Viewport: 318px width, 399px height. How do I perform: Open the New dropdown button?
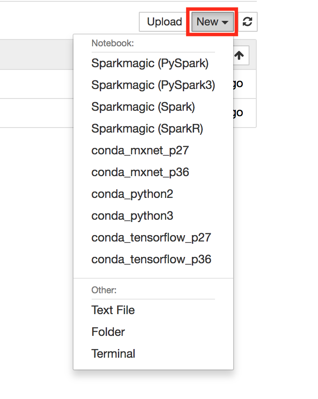pyautogui.click(x=212, y=22)
